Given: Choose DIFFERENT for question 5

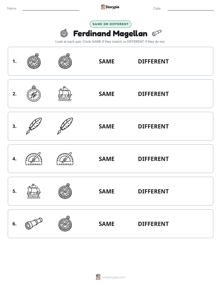Looking at the screenshot, I should tap(153, 191).
